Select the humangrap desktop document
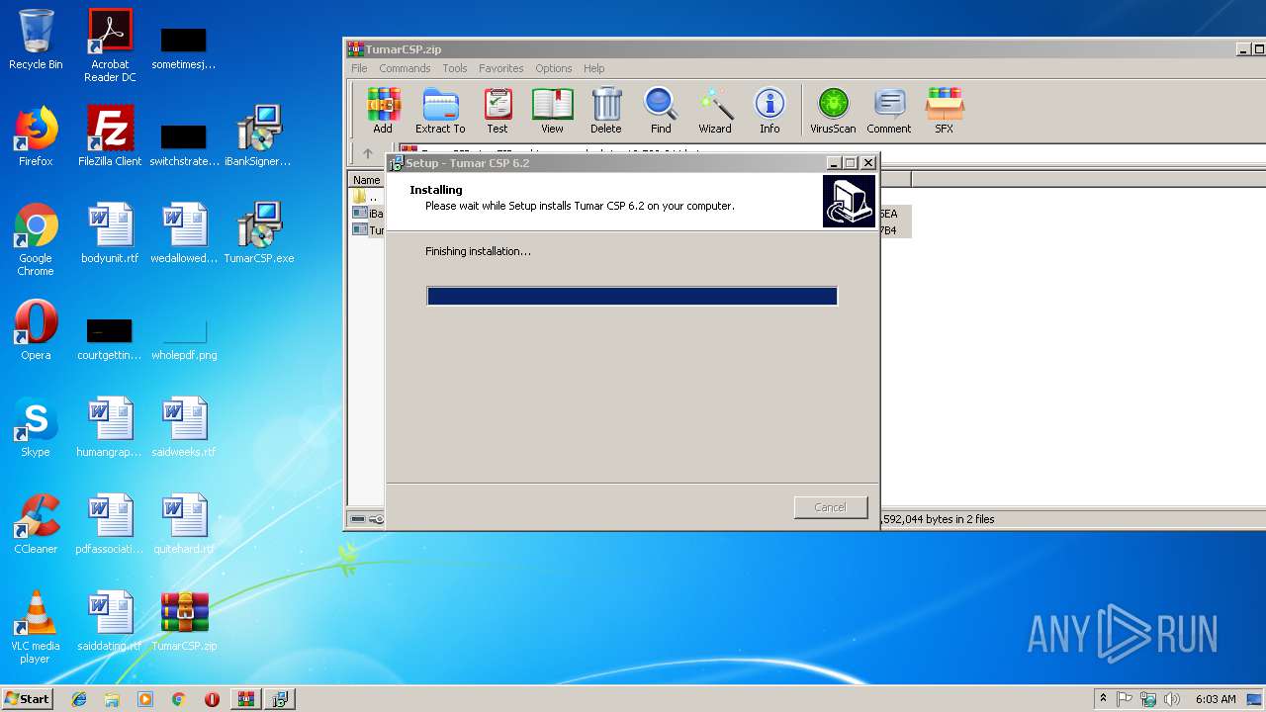 point(110,427)
